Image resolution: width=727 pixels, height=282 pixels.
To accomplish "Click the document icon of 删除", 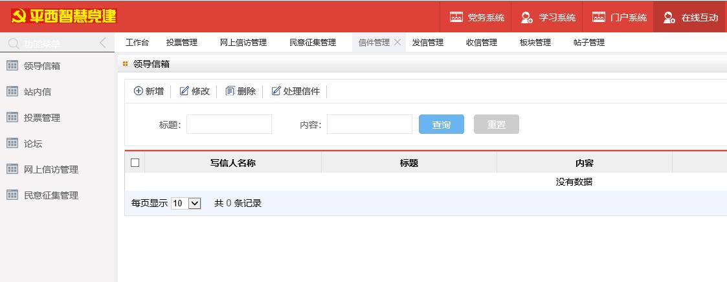I will 230,91.
